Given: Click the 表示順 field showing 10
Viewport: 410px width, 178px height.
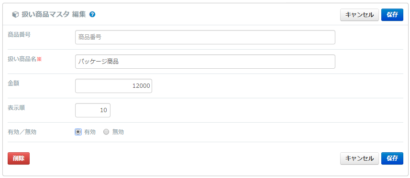Looking at the screenshot, I should pos(93,110).
